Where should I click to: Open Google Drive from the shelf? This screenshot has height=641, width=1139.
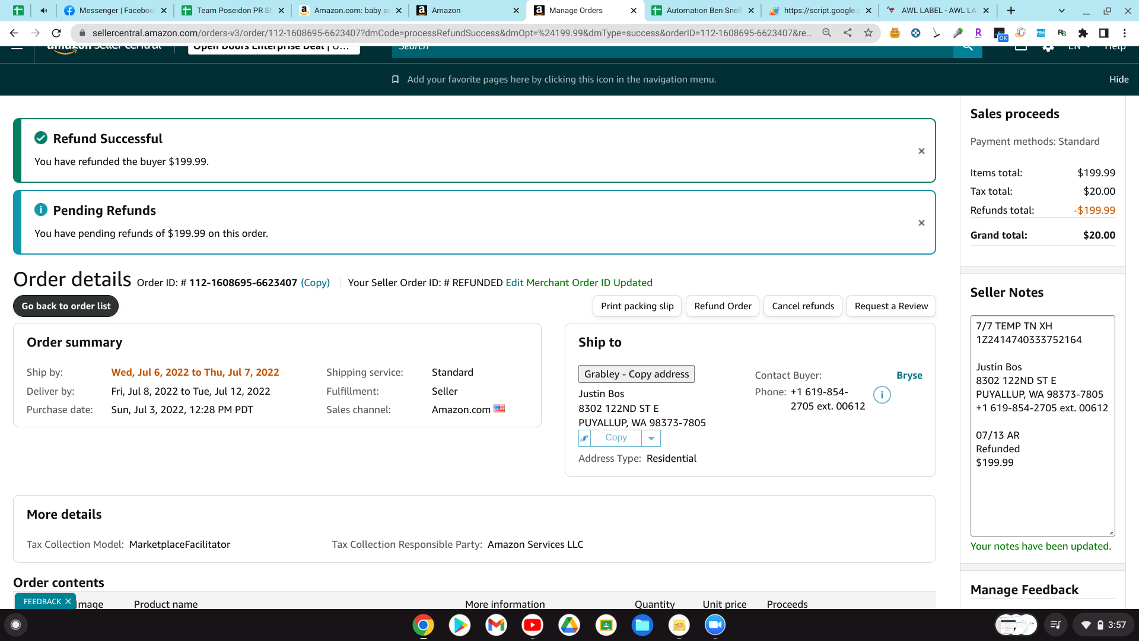(x=569, y=625)
